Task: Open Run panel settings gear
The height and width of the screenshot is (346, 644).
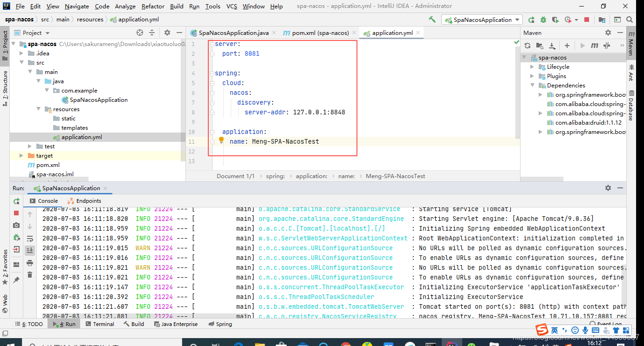Action: coord(608,188)
